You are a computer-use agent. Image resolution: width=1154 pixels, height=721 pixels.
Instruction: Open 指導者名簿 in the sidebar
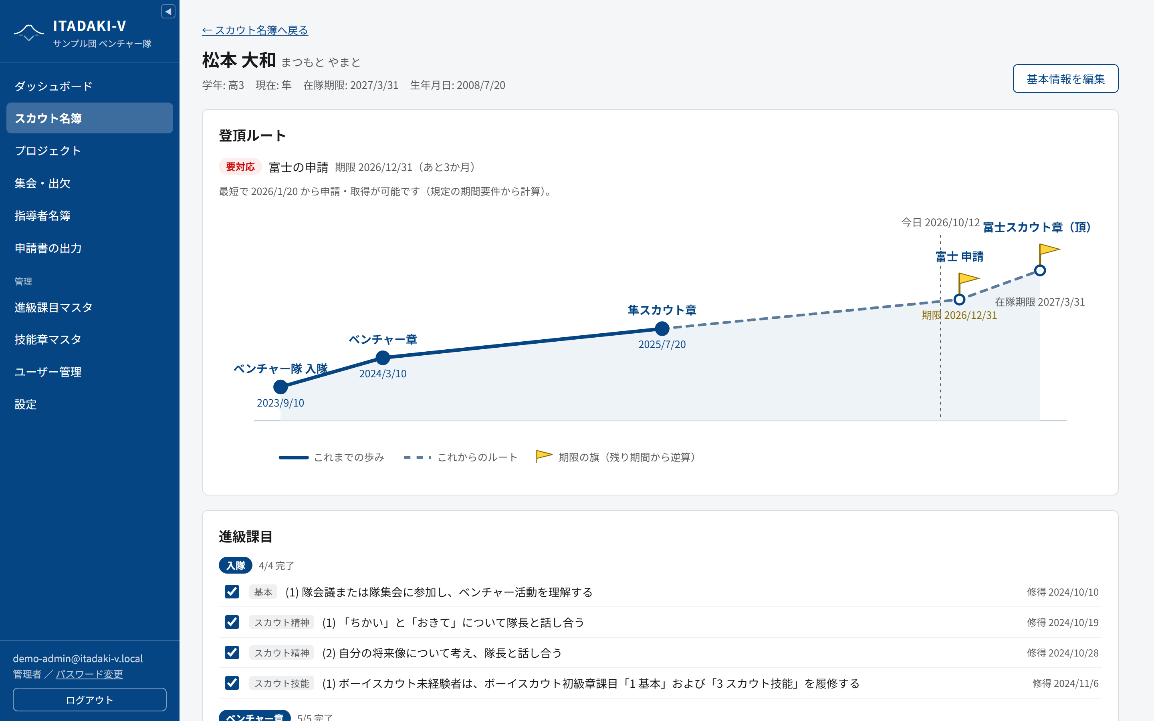click(x=90, y=215)
